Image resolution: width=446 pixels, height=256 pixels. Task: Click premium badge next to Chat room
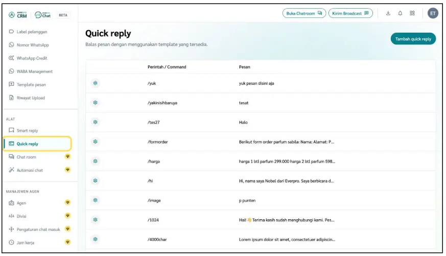tap(67, 157)
